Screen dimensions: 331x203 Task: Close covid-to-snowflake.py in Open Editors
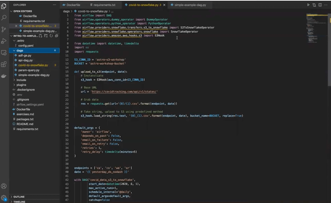pyautogui.click(x=16, y=26)
